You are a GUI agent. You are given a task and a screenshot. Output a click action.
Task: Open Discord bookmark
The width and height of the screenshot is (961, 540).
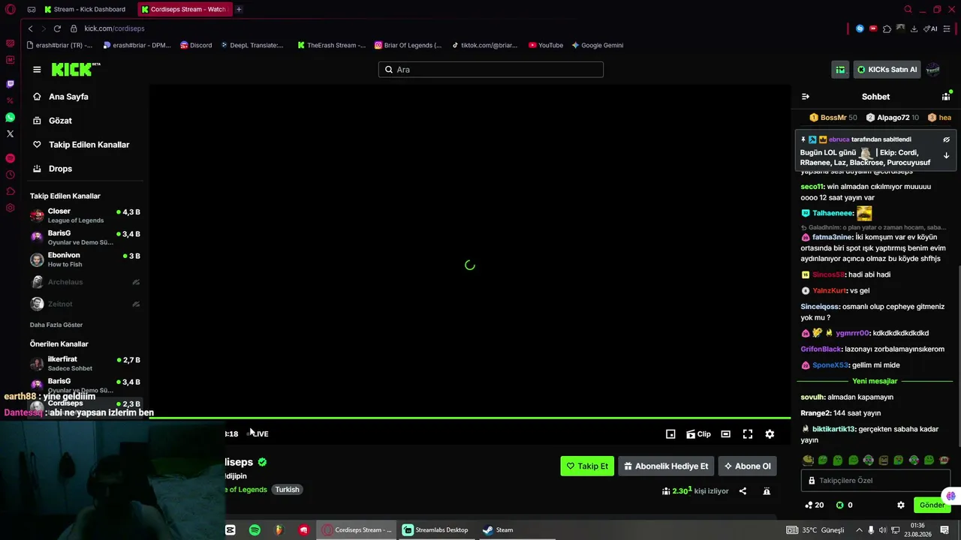pyautogui.click(x=196, y=45)
